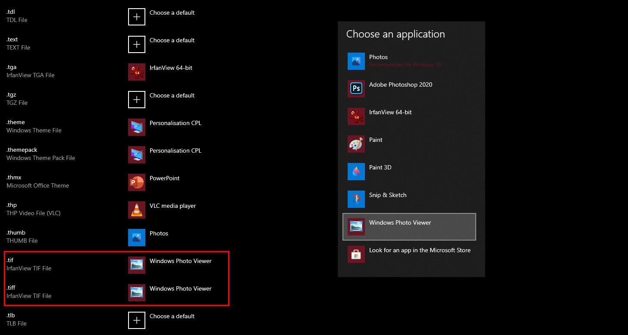The height and width of the screenshot is (335, 628).
Task: Click the .tiff extension label
Action: tap(11, 288)
